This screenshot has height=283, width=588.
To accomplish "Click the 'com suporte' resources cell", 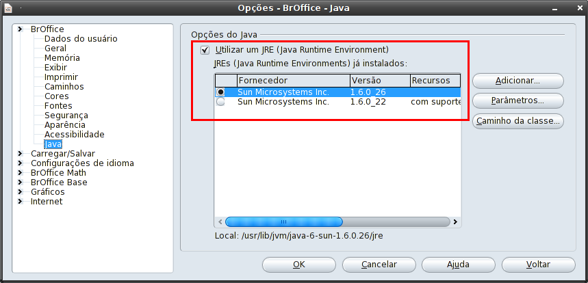I will click(435, 102).
